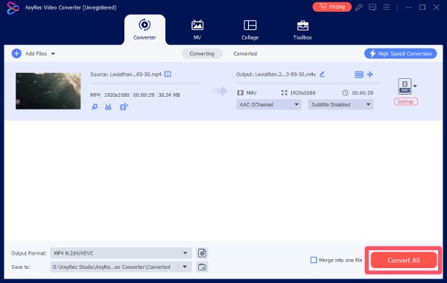
Task: Enable High Speed Conversion
Action: [x=401, y=54]
